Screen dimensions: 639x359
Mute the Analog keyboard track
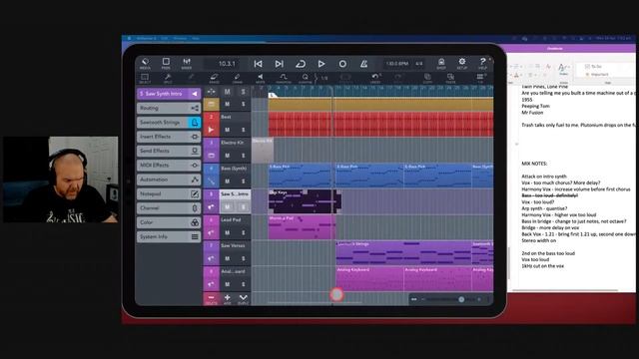227,284
